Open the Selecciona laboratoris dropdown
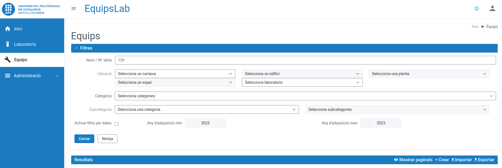Image resolution: width=502 pixels, height=168 pixels. pyautogui.click(x=302, y=82)
